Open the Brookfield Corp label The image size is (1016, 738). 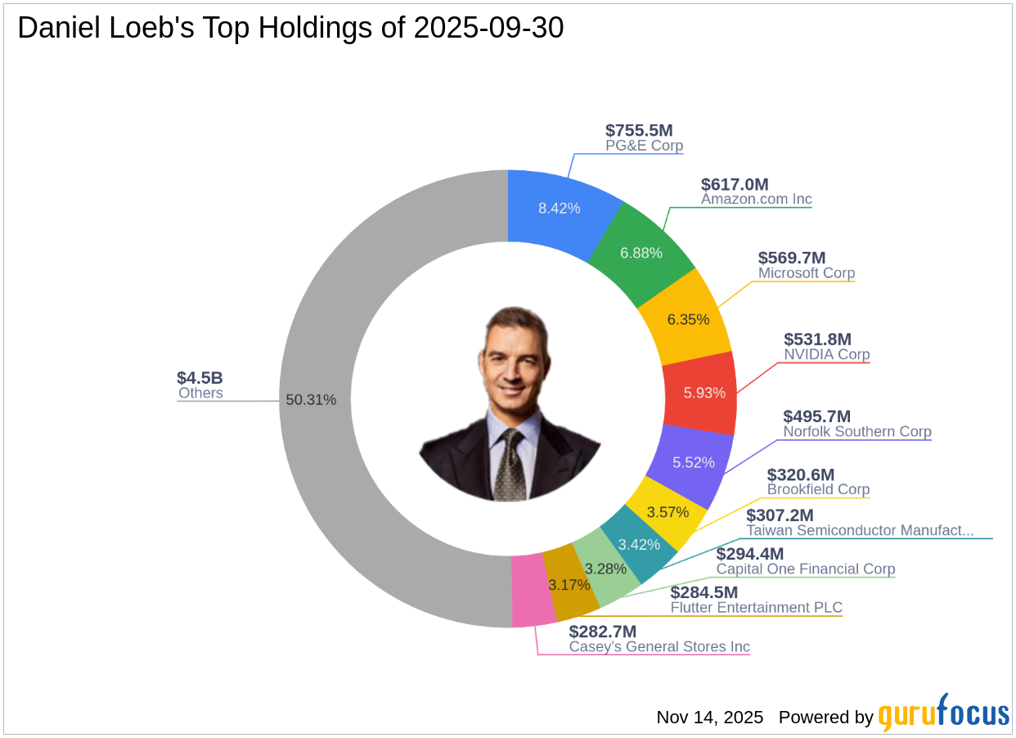coord(818,489)
